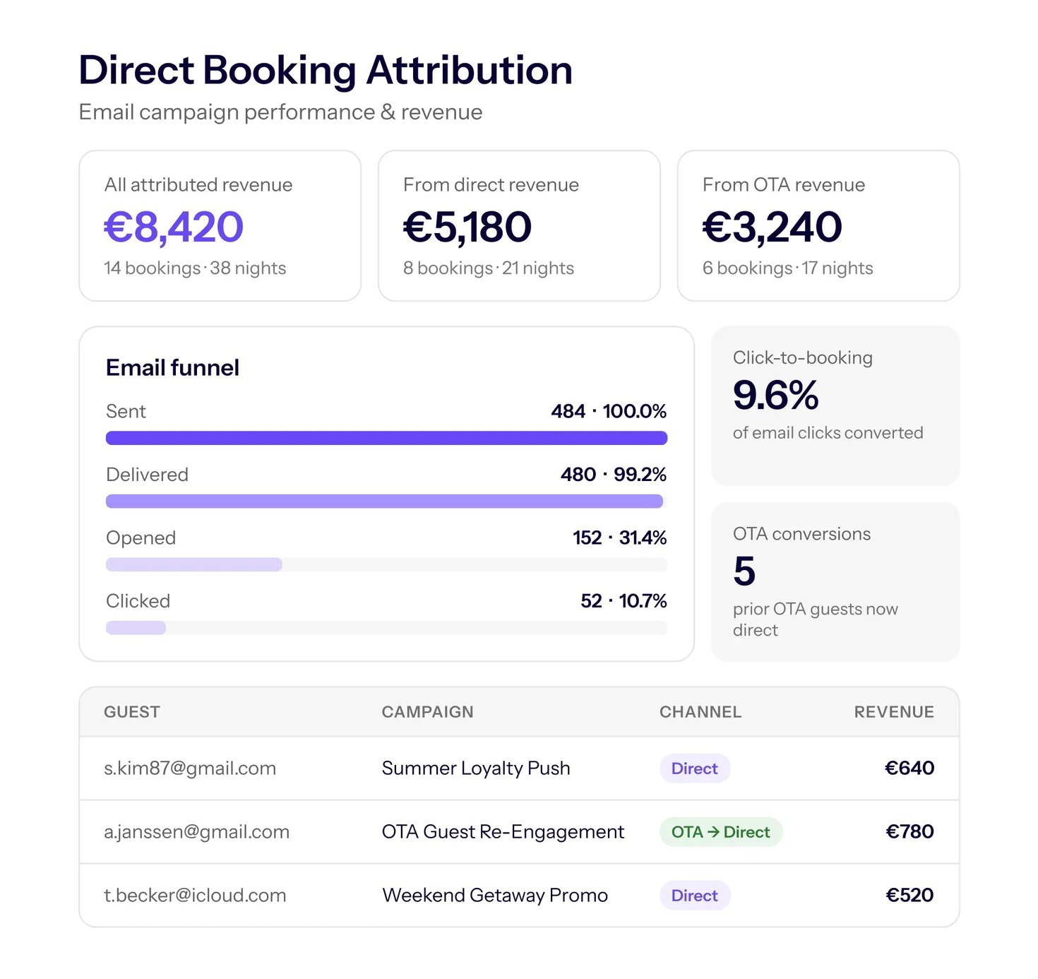Click the '14 bookings · 38 nights' text
The width and height of the screenshot is (1038, 979).
(195, 268)
